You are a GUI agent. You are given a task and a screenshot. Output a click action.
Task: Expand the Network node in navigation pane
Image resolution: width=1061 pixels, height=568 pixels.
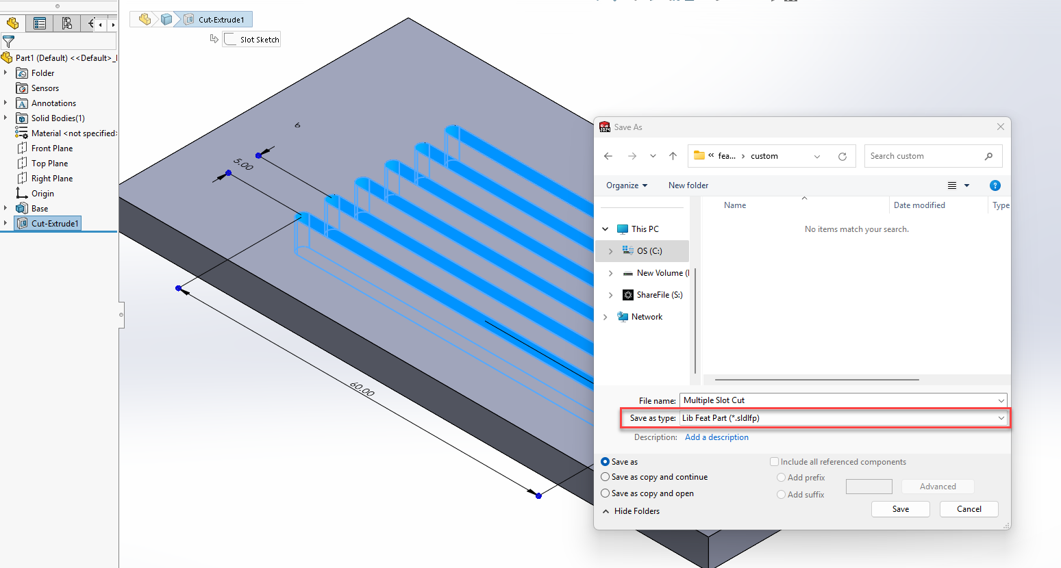pos(605,317)
